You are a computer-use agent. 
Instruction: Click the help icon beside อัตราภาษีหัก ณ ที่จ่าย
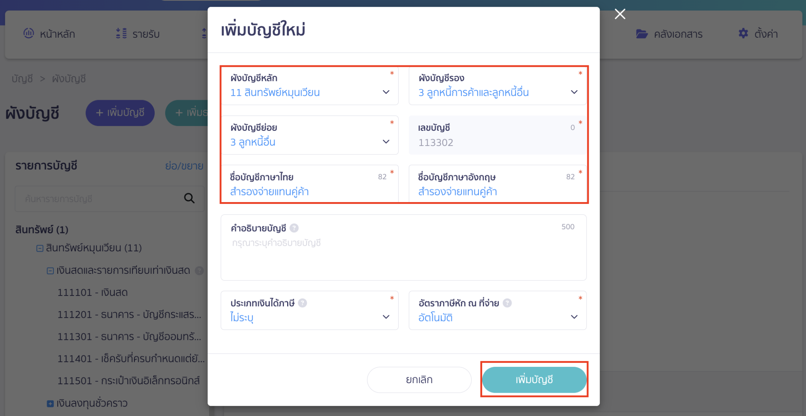[508, 303]
